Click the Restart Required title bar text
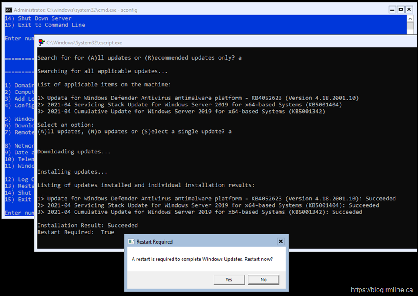418x296 pixels. pos(155,242)
